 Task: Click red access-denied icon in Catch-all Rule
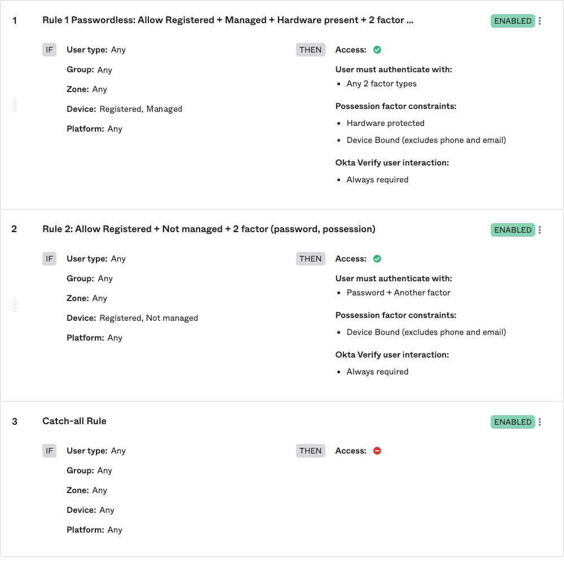tap(377, 451)
